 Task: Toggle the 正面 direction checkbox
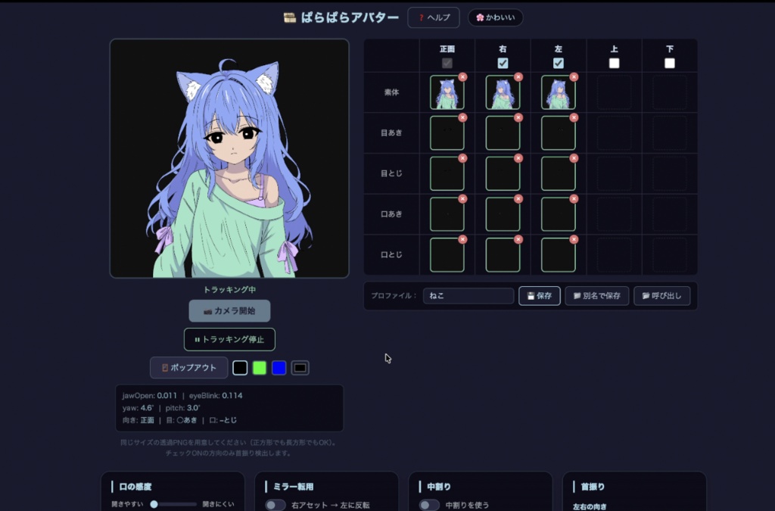[x=447, y=64]
